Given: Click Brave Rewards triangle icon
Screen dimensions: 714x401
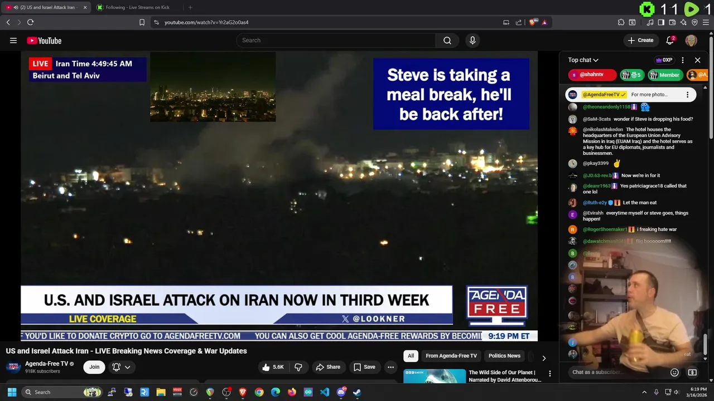Looking at the screenshot, I should 544,22.
